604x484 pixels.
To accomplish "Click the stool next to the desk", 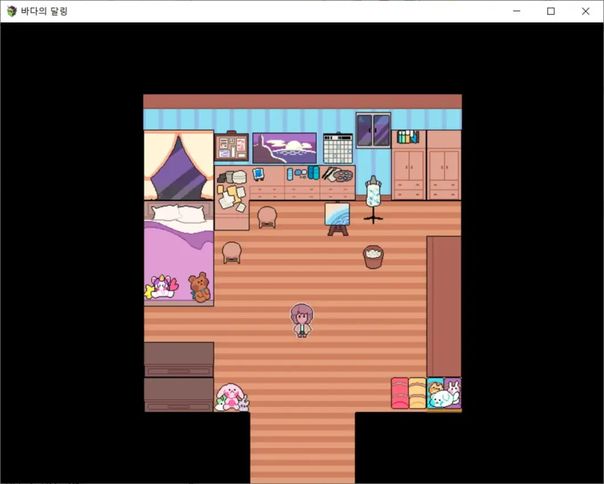I will (267, 217).
